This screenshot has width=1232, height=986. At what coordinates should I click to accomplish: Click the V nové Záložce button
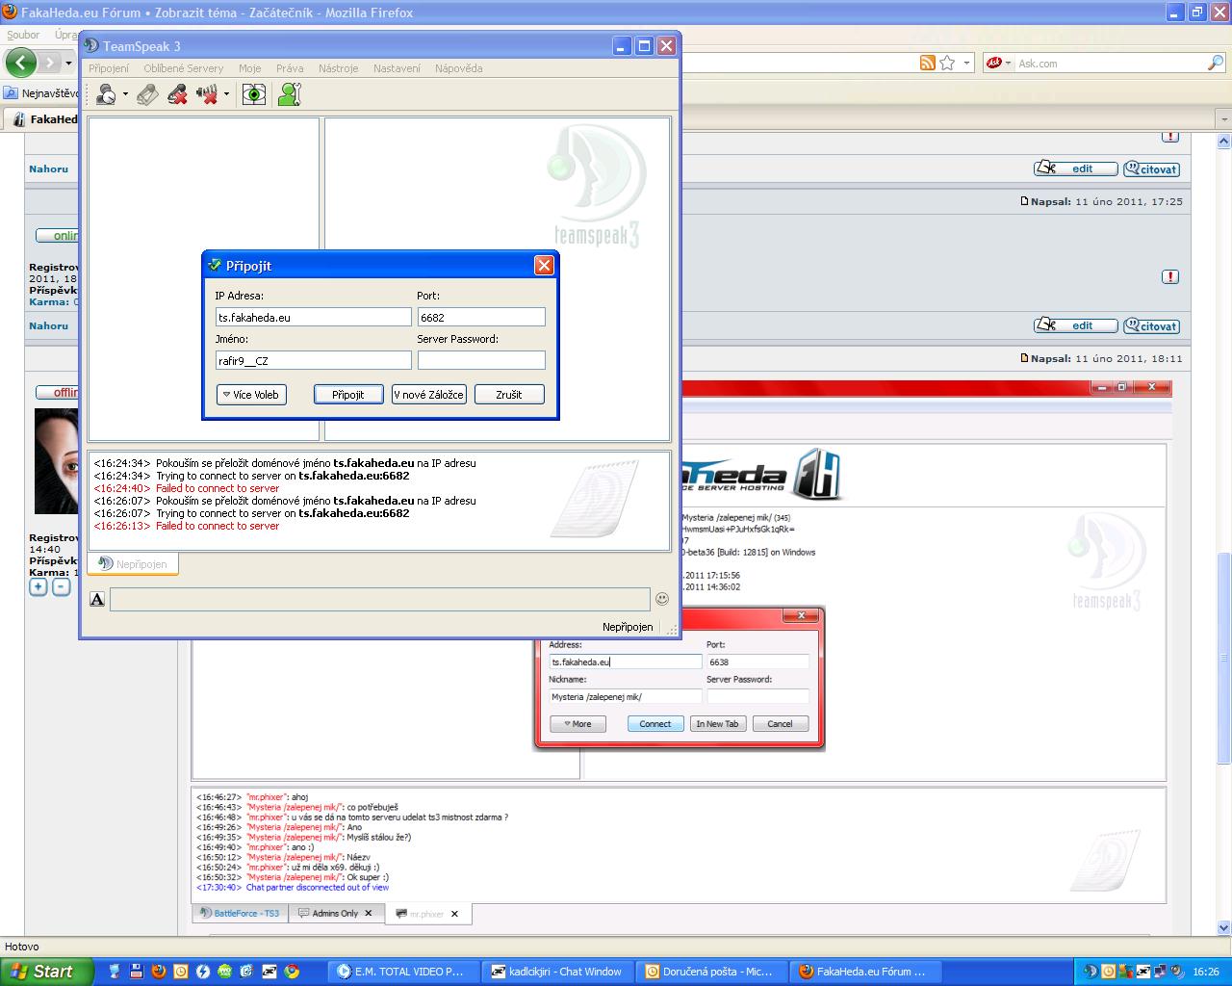[x=428, y=394]
